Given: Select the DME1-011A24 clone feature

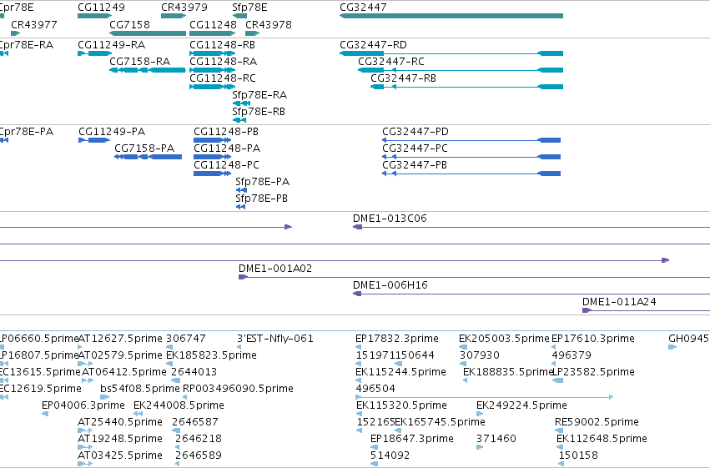Looking at the screenshot, I should click(x=646, y=310).
